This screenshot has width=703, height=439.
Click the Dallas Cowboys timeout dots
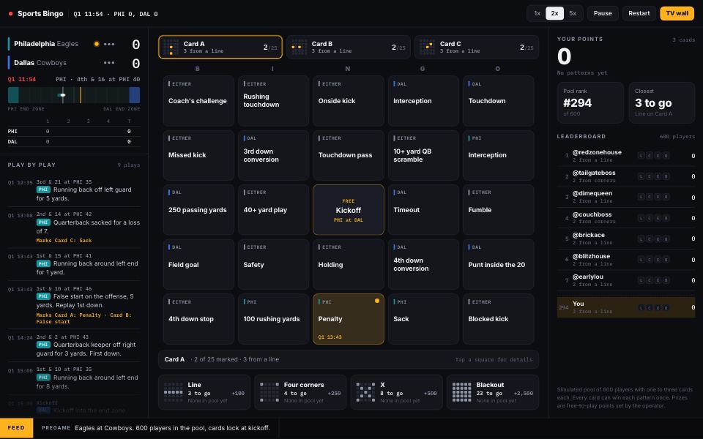109,63
